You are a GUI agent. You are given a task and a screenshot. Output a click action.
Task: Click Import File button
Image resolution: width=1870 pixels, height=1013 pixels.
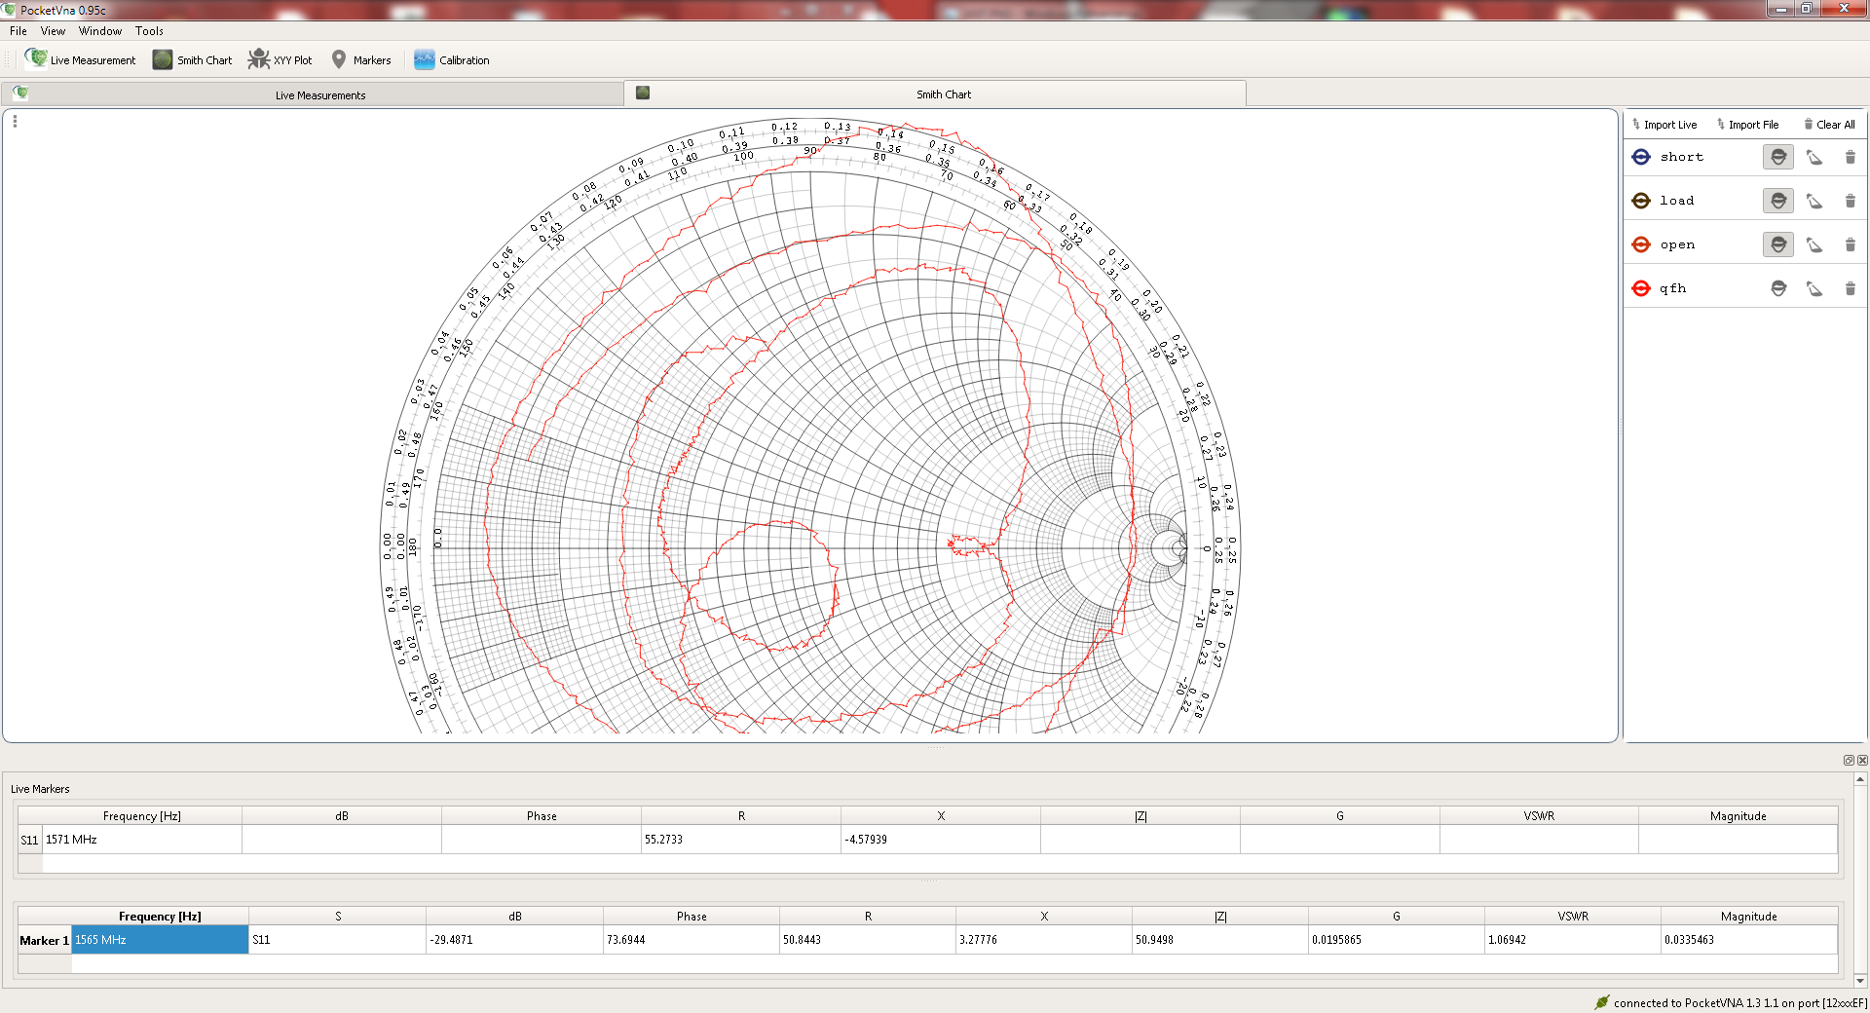pos(1748,125)
